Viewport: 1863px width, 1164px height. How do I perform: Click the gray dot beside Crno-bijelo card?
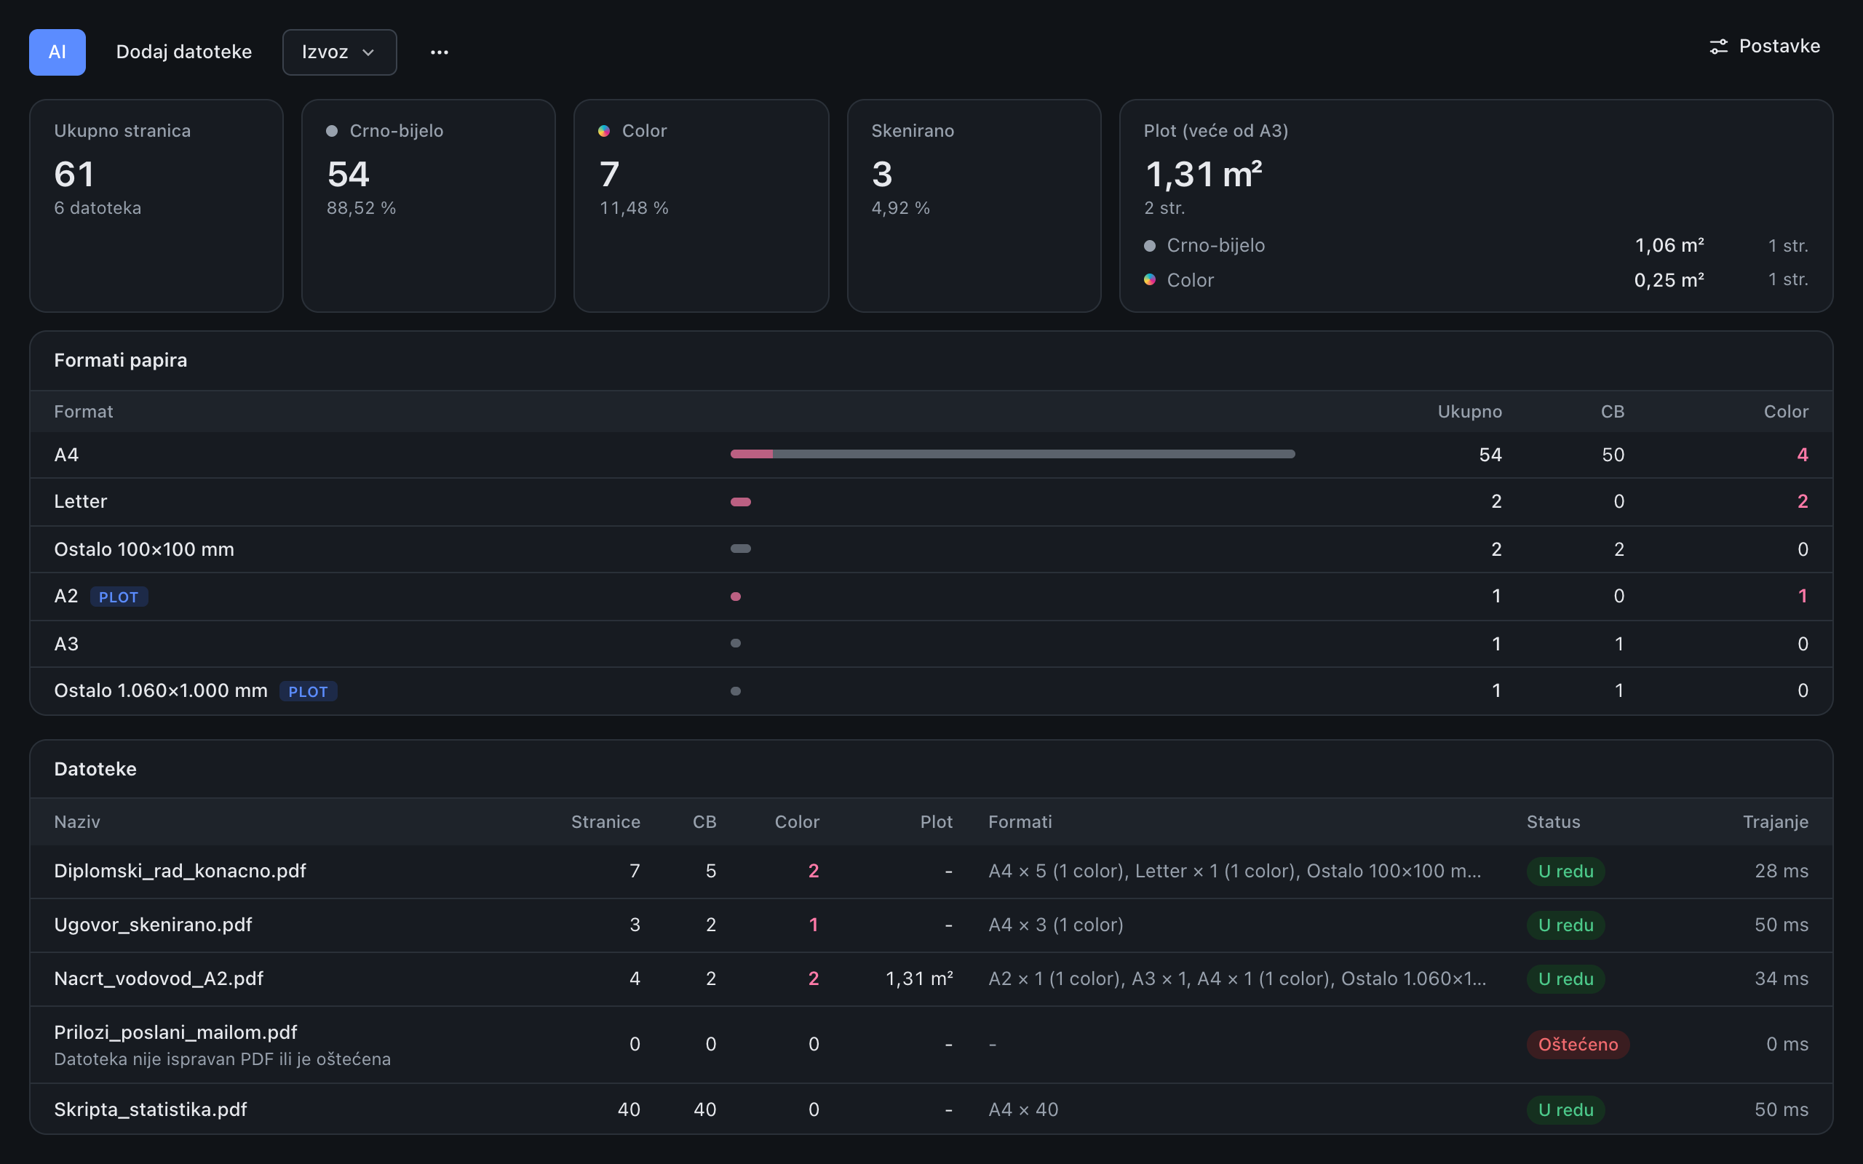pos(332,131)
